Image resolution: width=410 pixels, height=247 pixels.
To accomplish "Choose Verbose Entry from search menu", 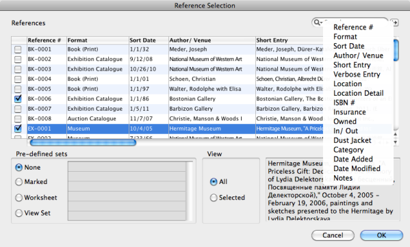I will point(357,75).
